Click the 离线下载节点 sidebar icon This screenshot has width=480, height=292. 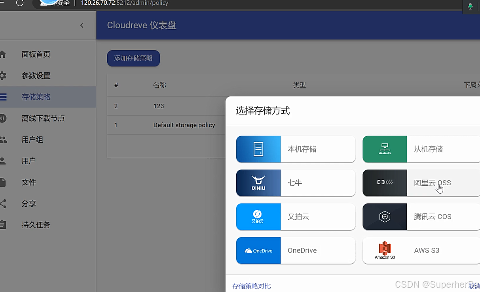click(x=3, y=118)
